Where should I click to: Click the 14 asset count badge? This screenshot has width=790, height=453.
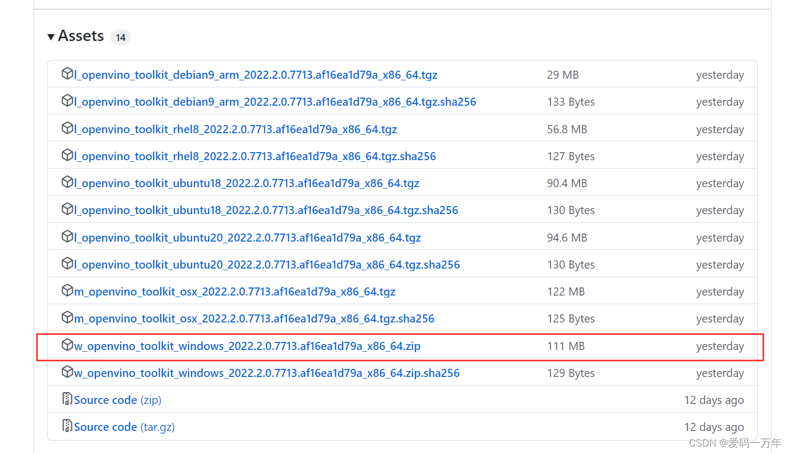click(x=120, y=37)
